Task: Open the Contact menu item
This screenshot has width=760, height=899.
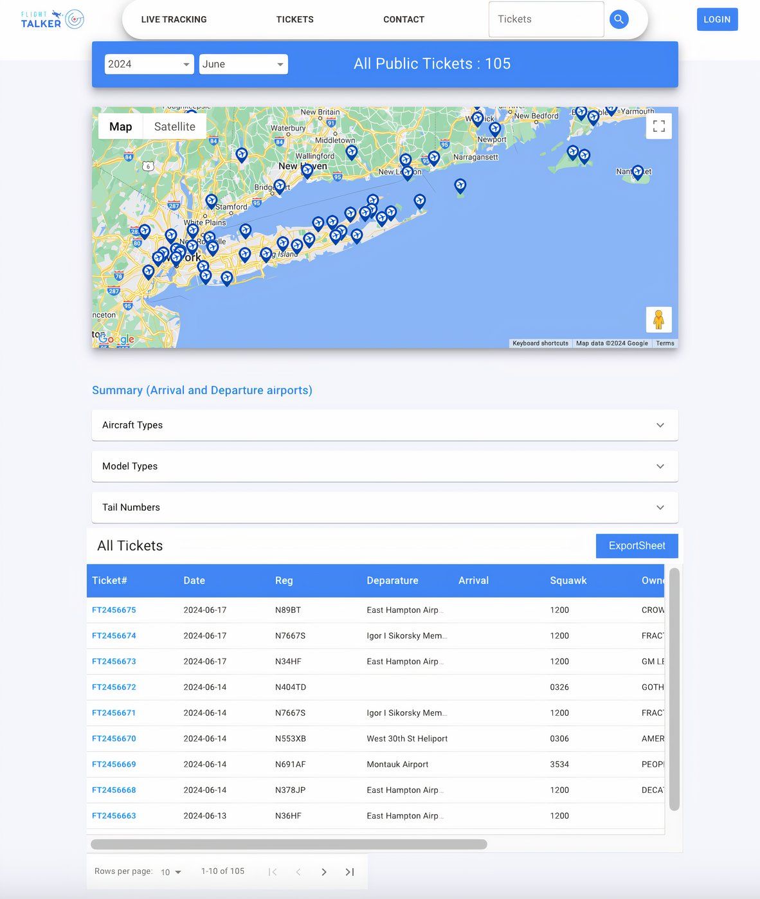Action: click(403, 19)
